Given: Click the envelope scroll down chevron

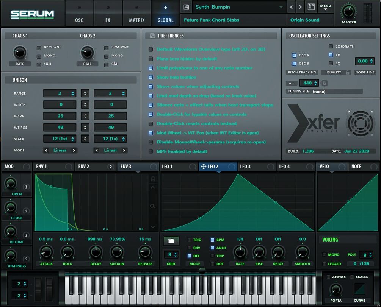Looking at the screenshot, I should [153, 227].
